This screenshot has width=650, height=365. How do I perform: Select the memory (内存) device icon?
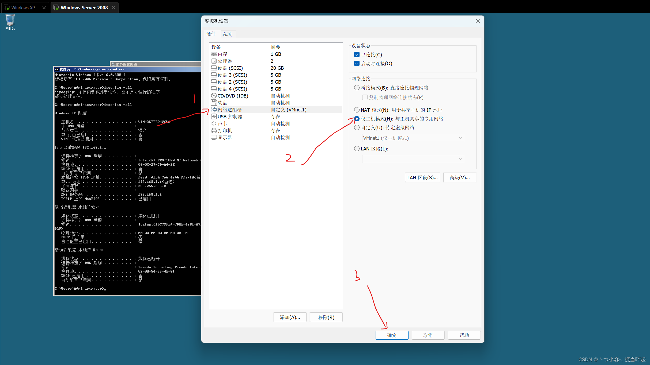pos(214,54)
